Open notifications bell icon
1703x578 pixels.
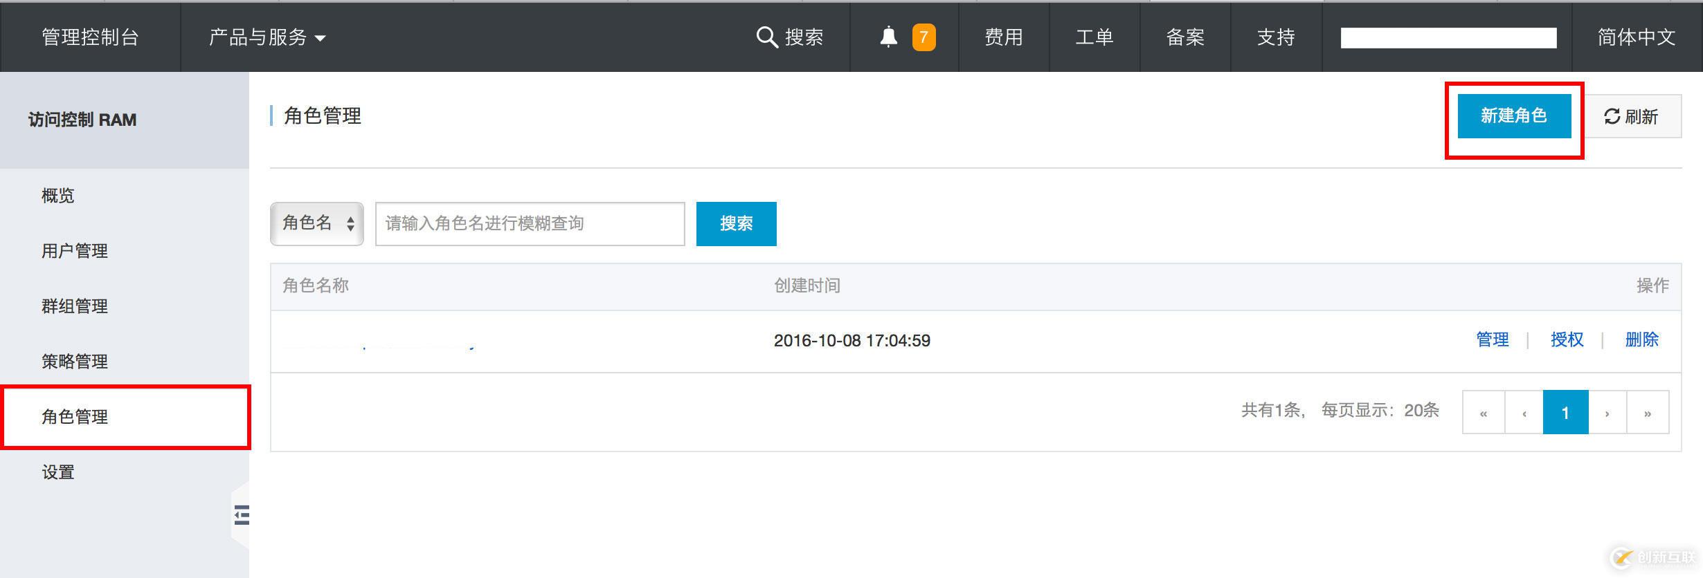[x=888, y=37]
